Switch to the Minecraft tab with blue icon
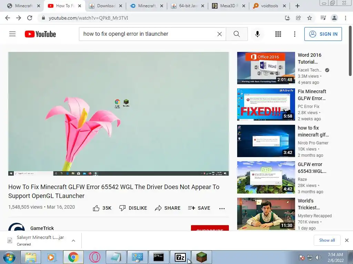 coord(147,6)
